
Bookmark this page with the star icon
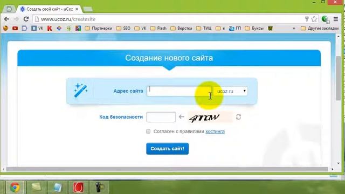tap(314, 19)
